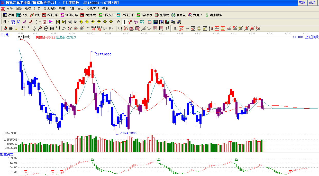Open the 六角形 hexagon chart tool
This screenshot has height=176, width=319.
coord(195,15)
